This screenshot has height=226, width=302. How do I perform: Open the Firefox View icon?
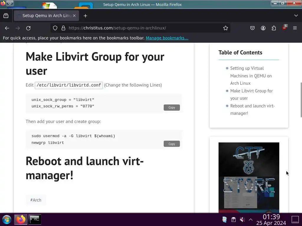[6, 16]
